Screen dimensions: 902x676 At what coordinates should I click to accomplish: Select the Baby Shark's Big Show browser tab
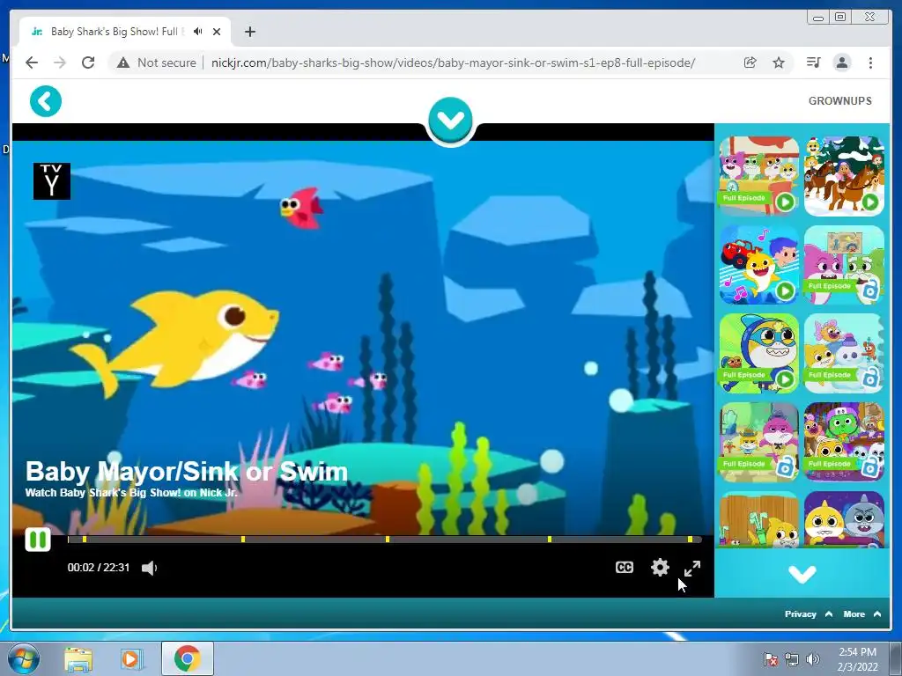125,32
